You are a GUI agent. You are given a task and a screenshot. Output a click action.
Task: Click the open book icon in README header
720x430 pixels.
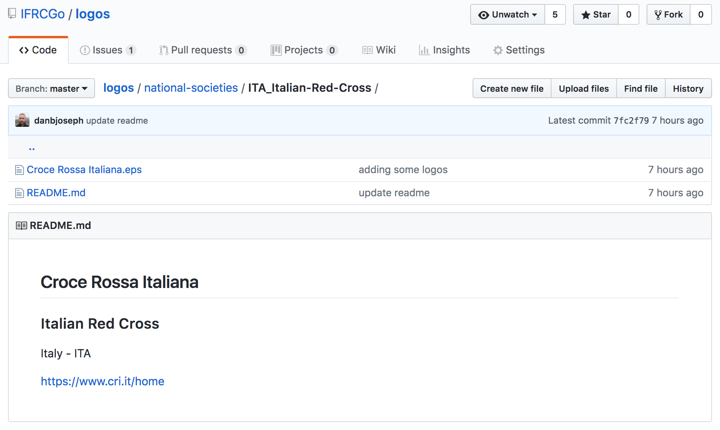point(22,226)
